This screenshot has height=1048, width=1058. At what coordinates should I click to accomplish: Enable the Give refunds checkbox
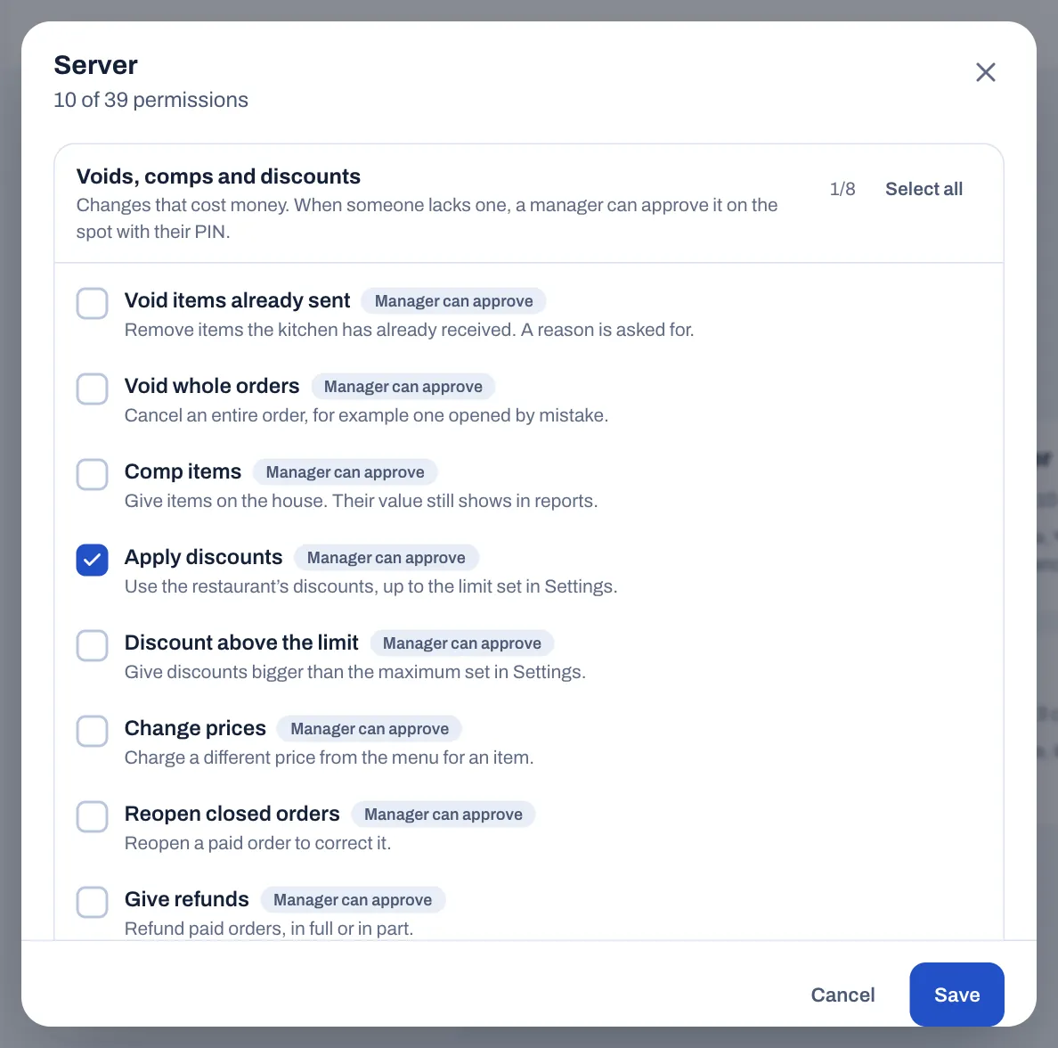[x=93, y=902]
